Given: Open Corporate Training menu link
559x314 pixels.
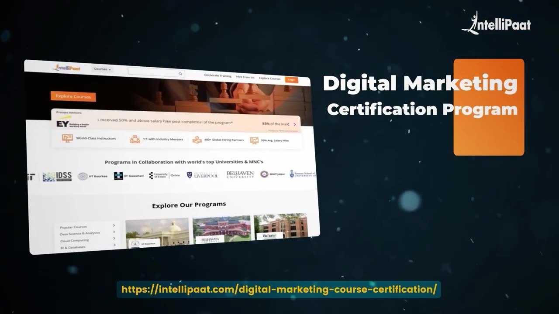Looking at the screenshot, I should [x=218, y=76].
